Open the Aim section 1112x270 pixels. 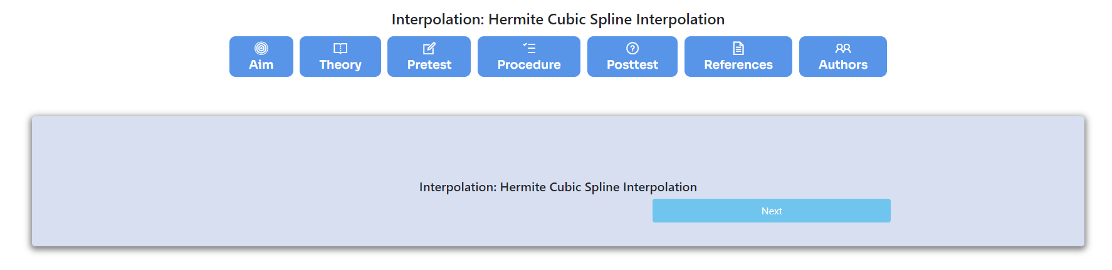261,56
